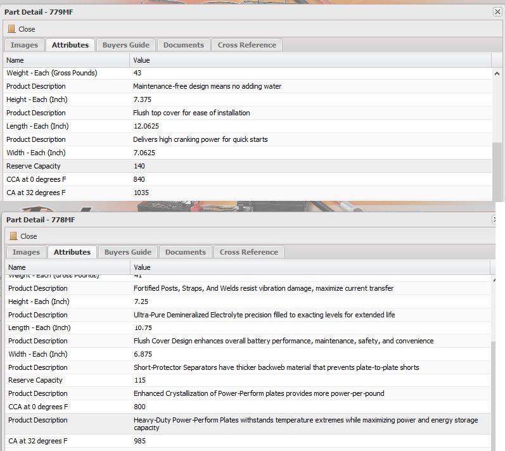
Task: Dismiss the 779MF Part Detail window via X
Action: 497,12
